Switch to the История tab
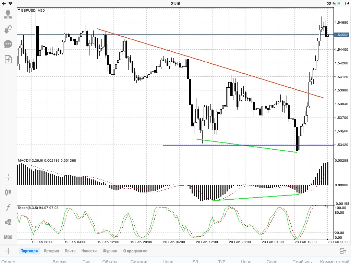The height and width of the screenshot is (263, 351). pos(51,251)
